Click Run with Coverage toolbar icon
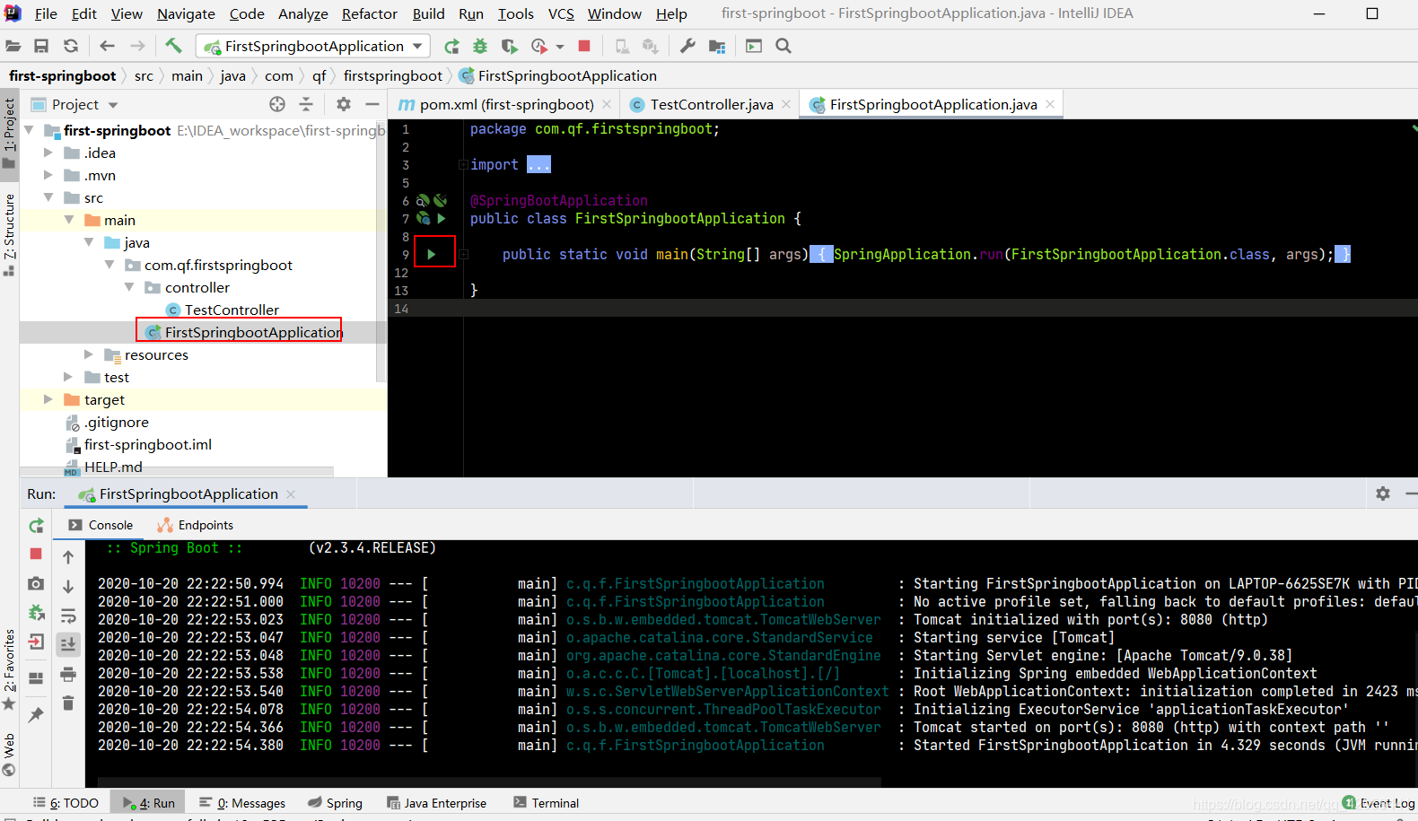This screenshot has width=1418, height=821. [x=510, y=46]
